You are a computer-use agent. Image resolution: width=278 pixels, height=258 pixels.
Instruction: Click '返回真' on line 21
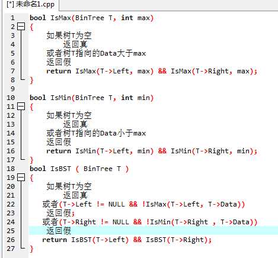[x=75, y=195]
